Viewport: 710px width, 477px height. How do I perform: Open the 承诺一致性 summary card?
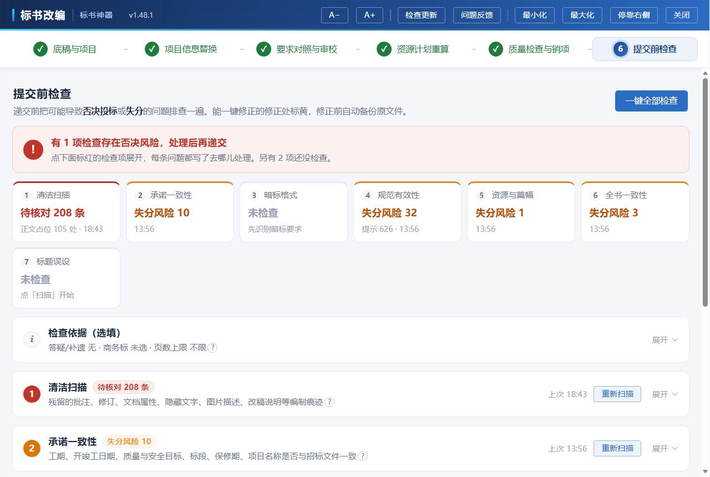180,212
